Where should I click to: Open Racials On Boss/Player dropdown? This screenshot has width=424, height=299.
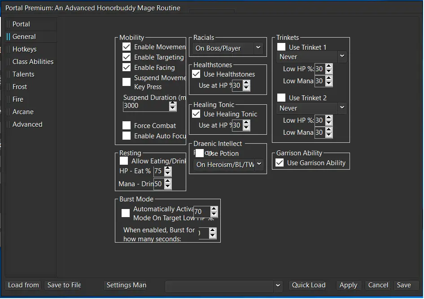pyautogui.click(x=227, y=48)
